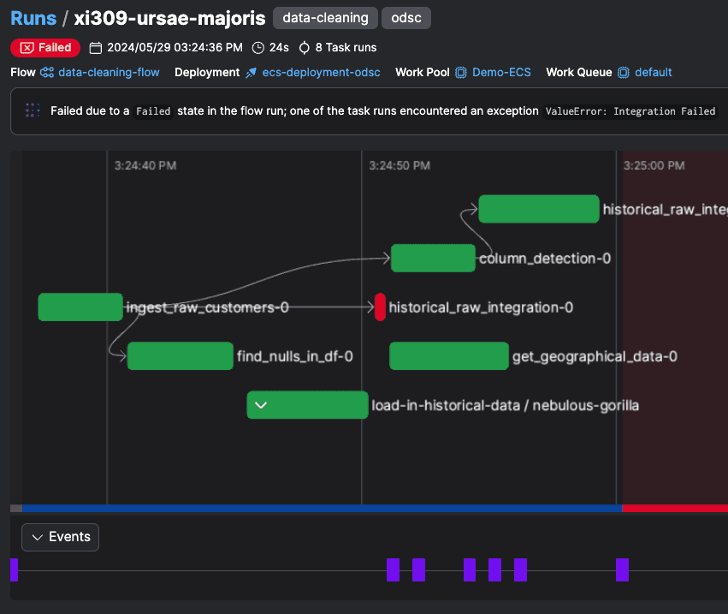Select the ingest_raw_customers-0 task bar
The width and height of the screenshot is (728, 614).
click(x=80, y=307)
